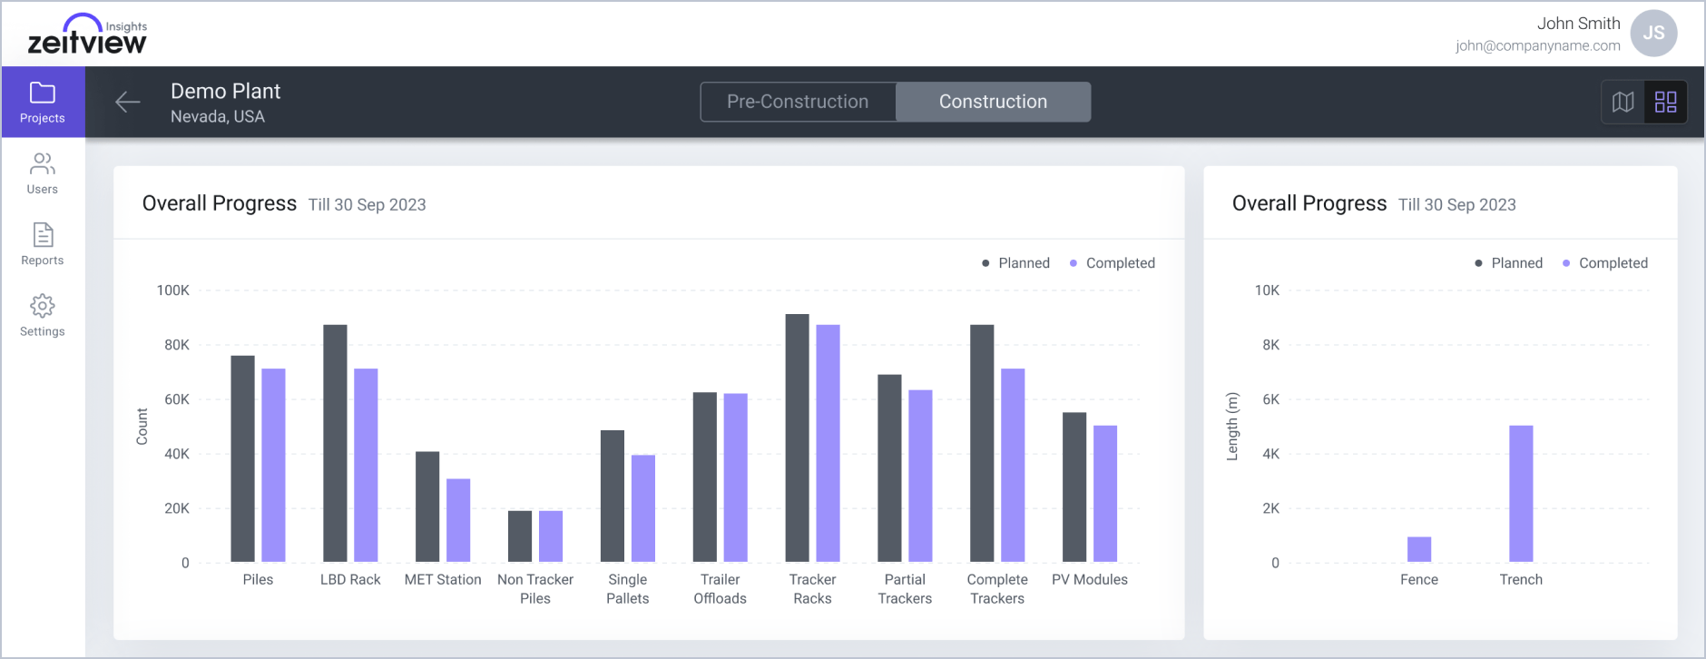Click the Fence completed bar

click(1419, 549)
